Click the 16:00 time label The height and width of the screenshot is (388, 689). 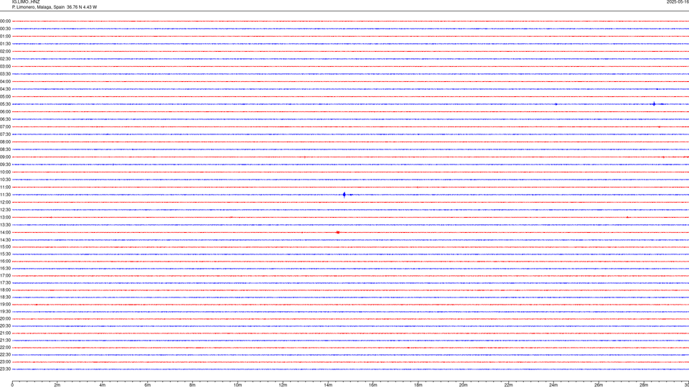click(x=5, y=262)
